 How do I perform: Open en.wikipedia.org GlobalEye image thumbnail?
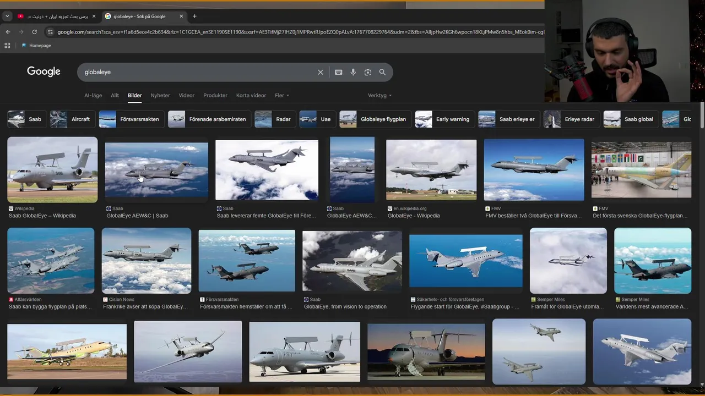click(431, 169)
